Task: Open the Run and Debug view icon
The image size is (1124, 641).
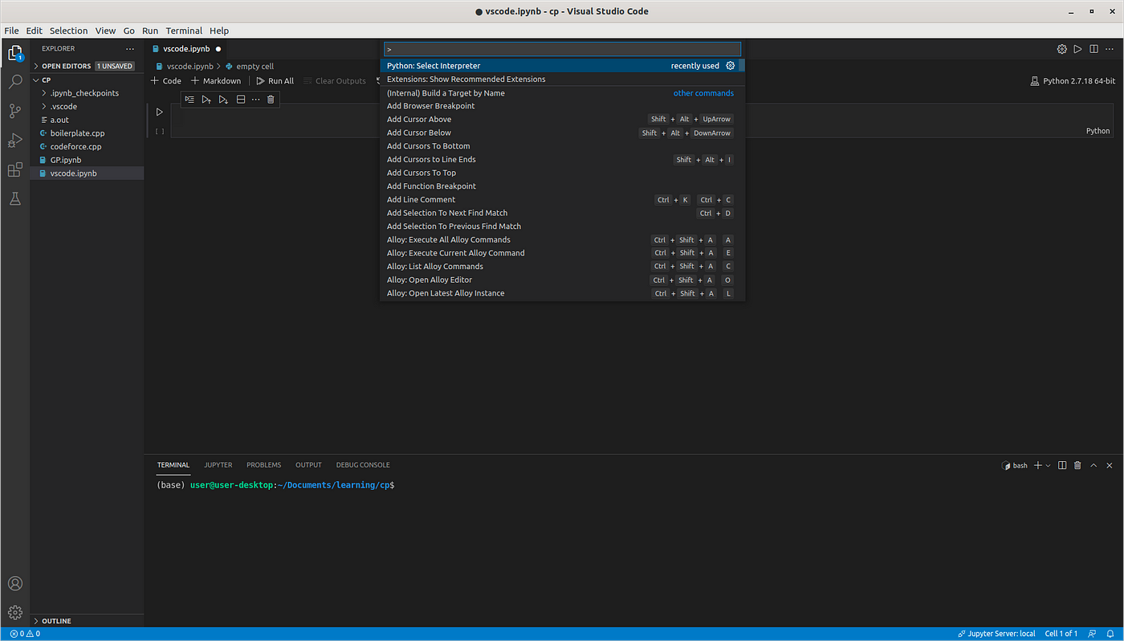Action: 15,141
